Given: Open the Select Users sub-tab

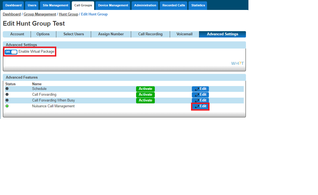Looking at the screenshot, I should (x=74, y=34).
